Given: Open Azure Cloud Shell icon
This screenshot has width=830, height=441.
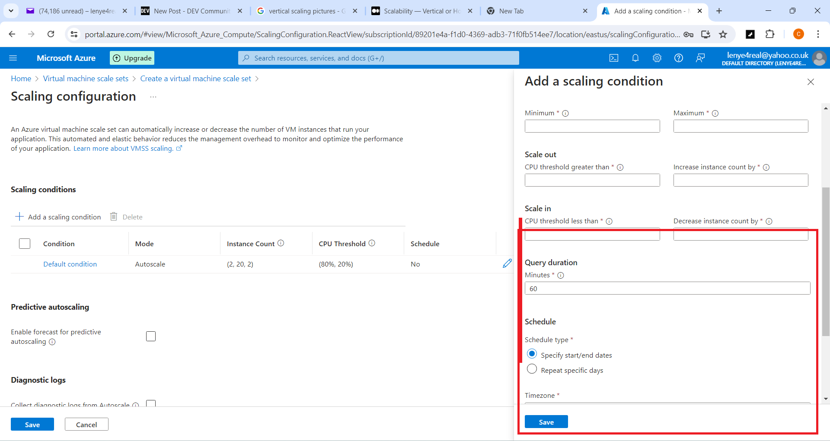Looking at the screenshot, I should pos(613,58).
